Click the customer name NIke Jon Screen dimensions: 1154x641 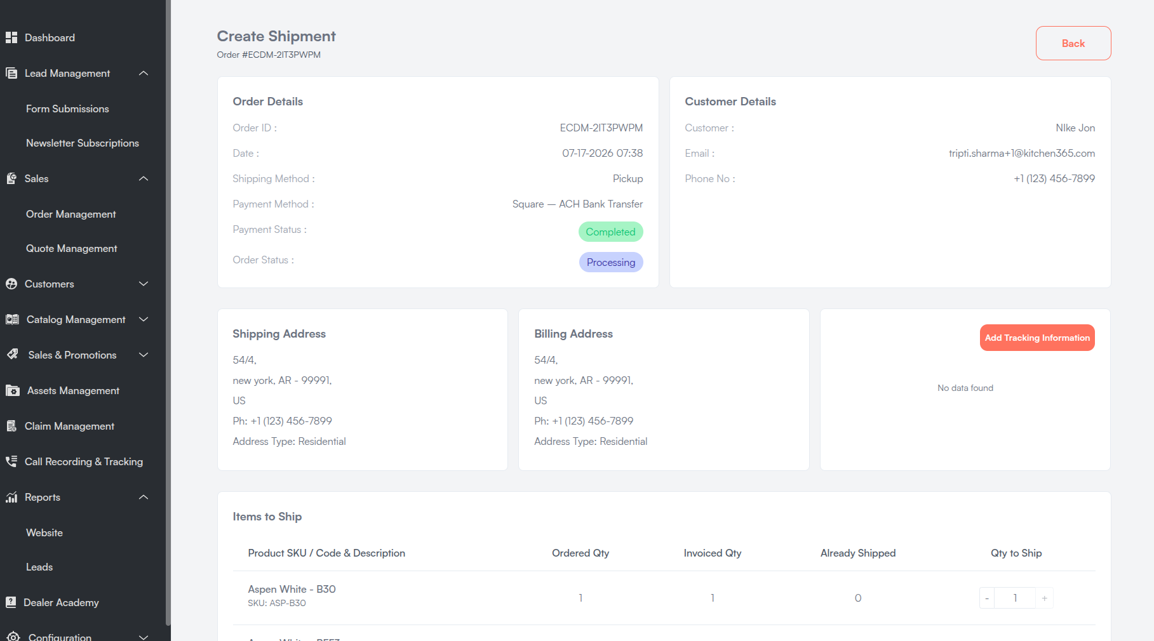(1075, 128)
